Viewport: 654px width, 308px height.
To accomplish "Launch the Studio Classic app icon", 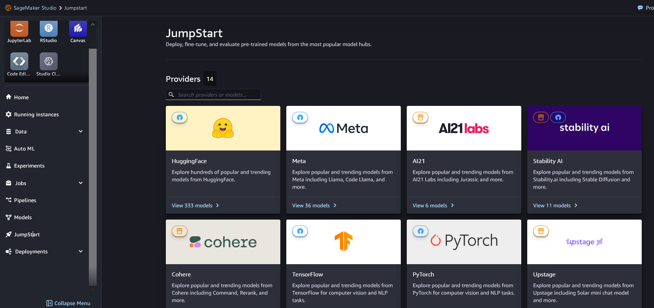I will (x=49, y=61).
